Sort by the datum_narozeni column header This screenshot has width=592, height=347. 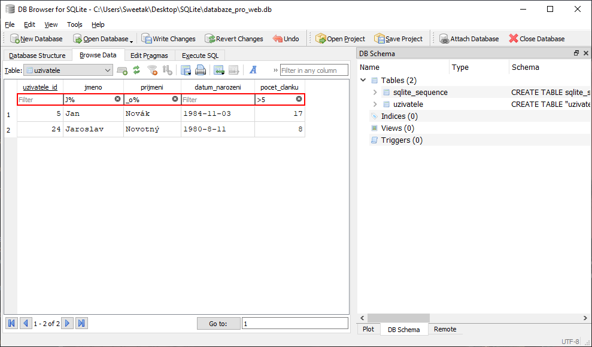pos(218,87)
